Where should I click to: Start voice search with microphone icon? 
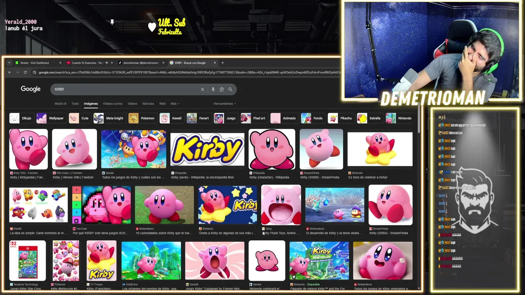click(x=213, y=89)
